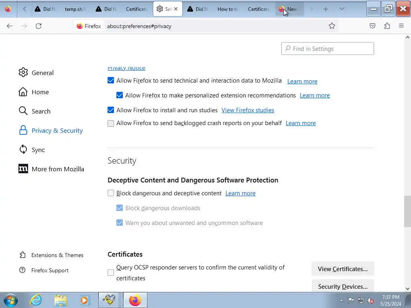Click the scrollbar up arrow
The image size is (411, 308).
pos(407,37)
